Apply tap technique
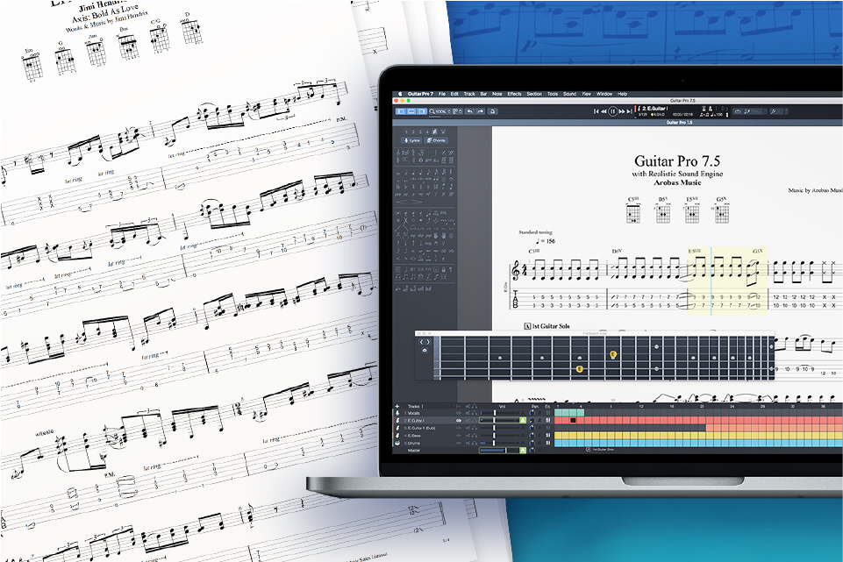 (413, 236)
